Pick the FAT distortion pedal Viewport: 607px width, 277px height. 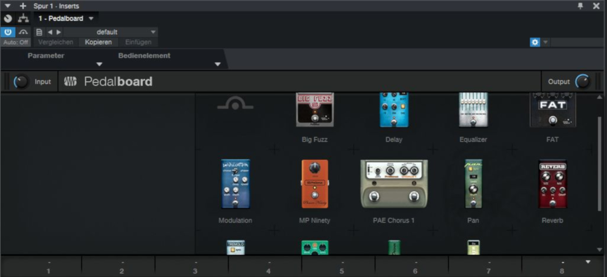[x=552, y=109]
